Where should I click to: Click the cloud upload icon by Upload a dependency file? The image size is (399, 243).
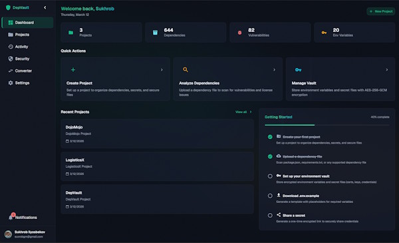(279, 156)
